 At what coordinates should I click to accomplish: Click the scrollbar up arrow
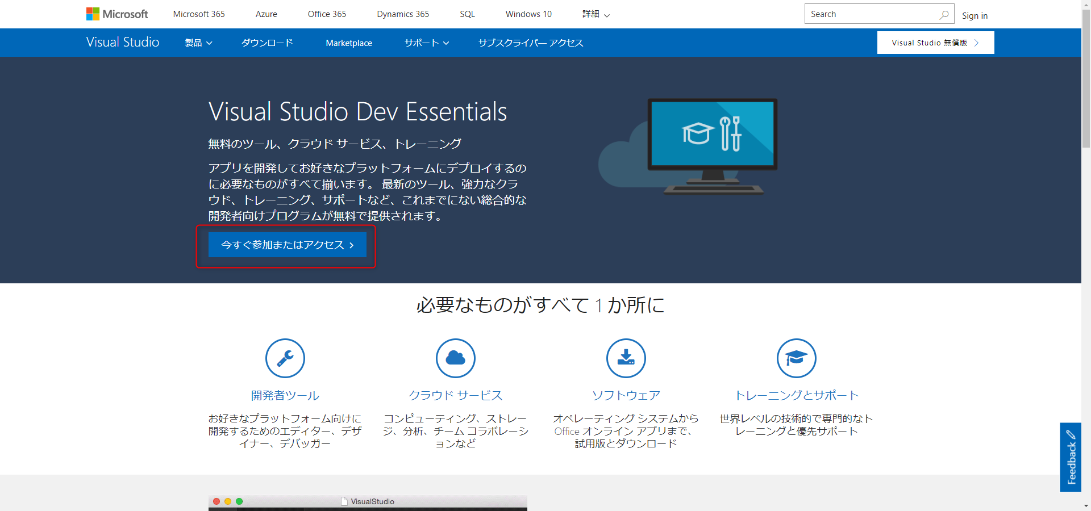pyautogui.click(x=1086, y=4)
